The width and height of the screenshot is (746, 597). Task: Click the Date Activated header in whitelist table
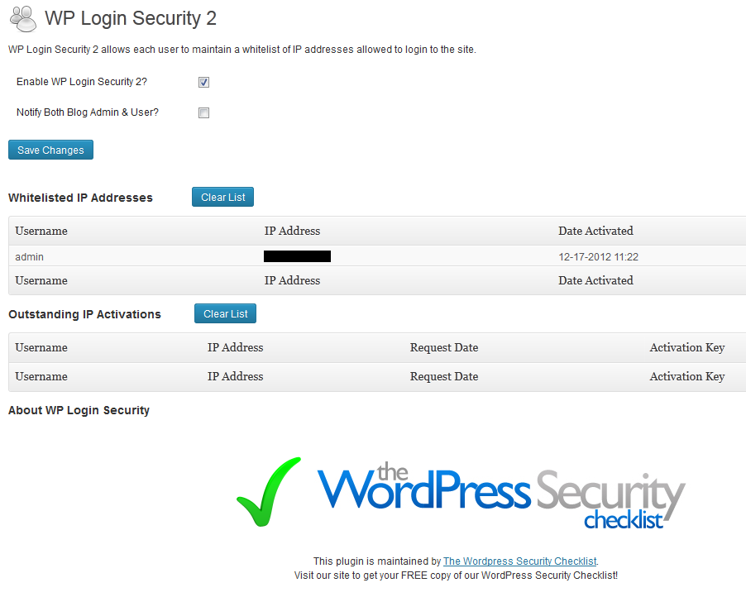tap(595, 231)
